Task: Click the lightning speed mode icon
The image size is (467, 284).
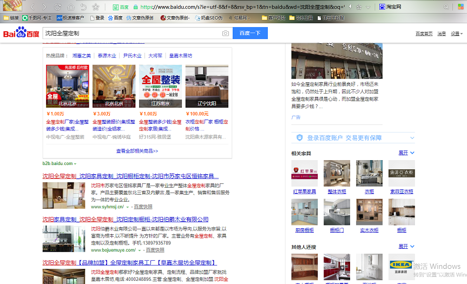Action: (351, 6)
